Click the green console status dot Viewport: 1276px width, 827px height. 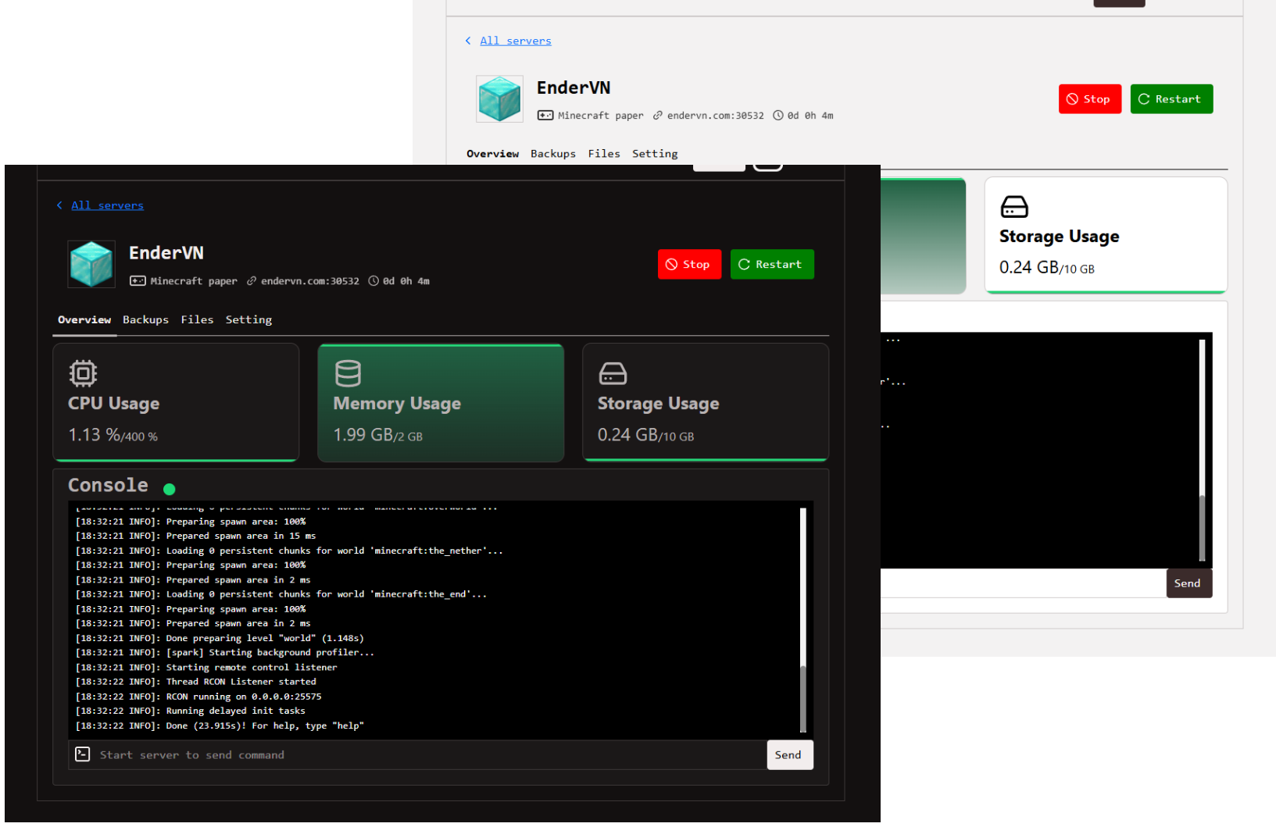(x=170, y=490)
